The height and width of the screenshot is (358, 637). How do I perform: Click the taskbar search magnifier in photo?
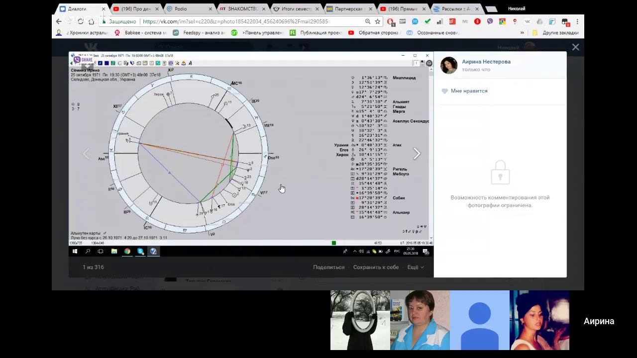(88, 252)
